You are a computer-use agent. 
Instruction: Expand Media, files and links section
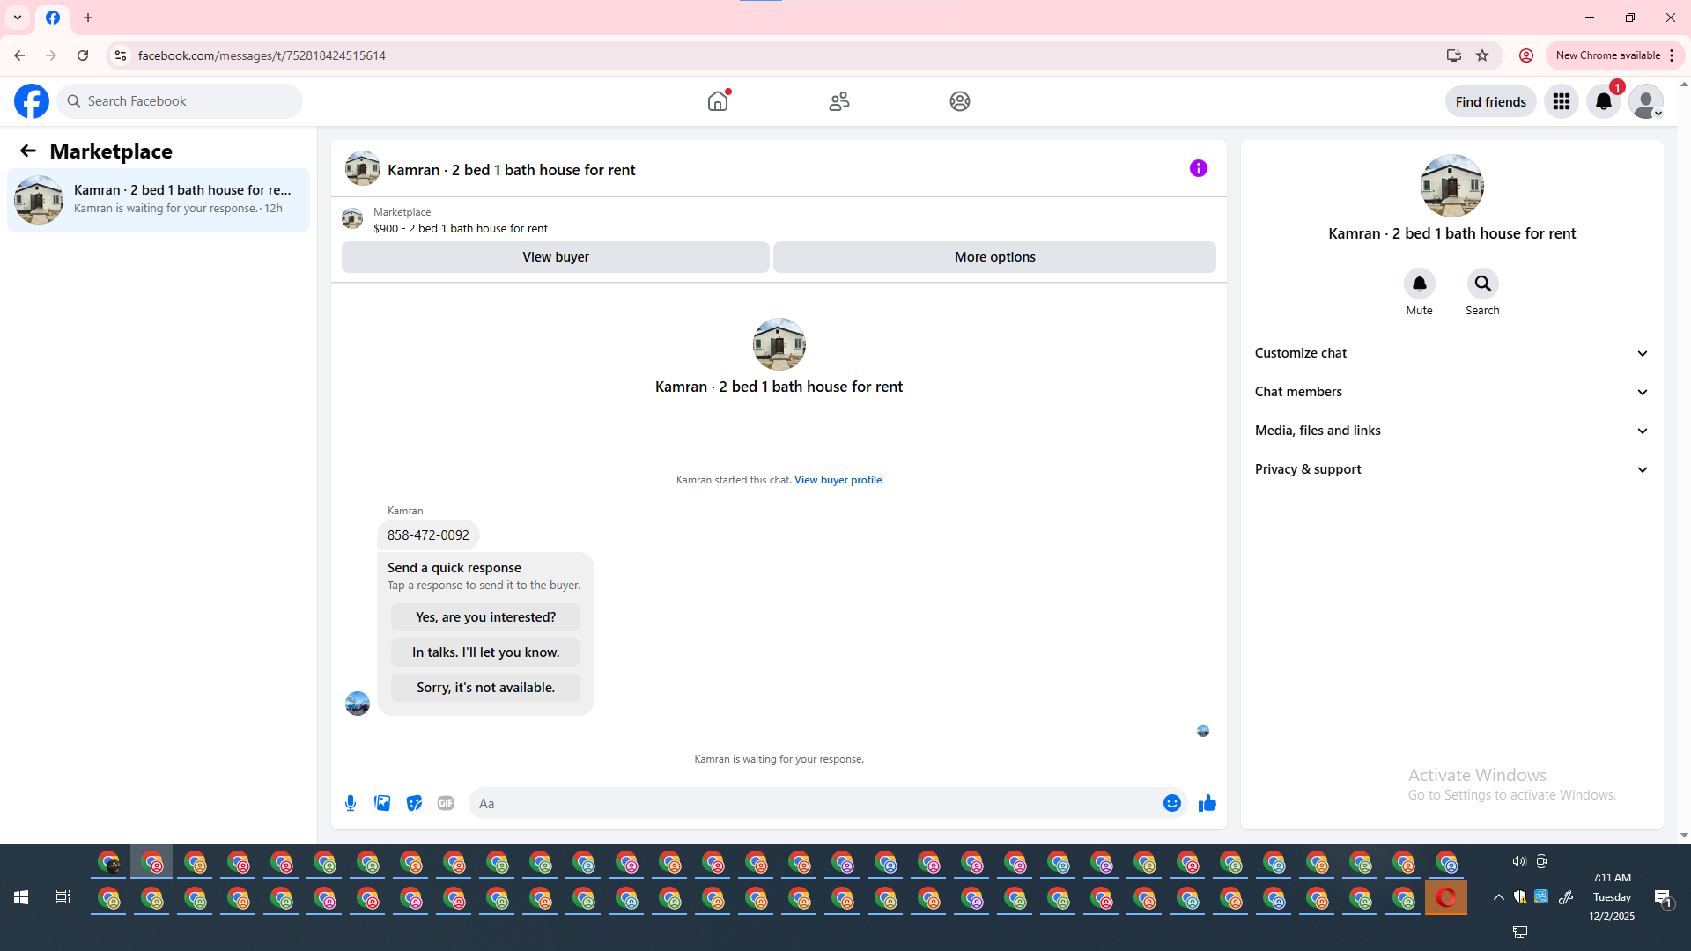(1451, 431)
